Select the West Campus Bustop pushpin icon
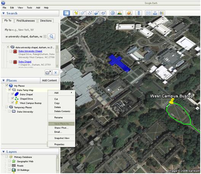201x174 pixels. coord(16,103)
